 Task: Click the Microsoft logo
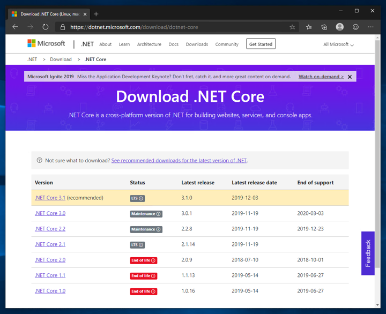click(46, 43)
